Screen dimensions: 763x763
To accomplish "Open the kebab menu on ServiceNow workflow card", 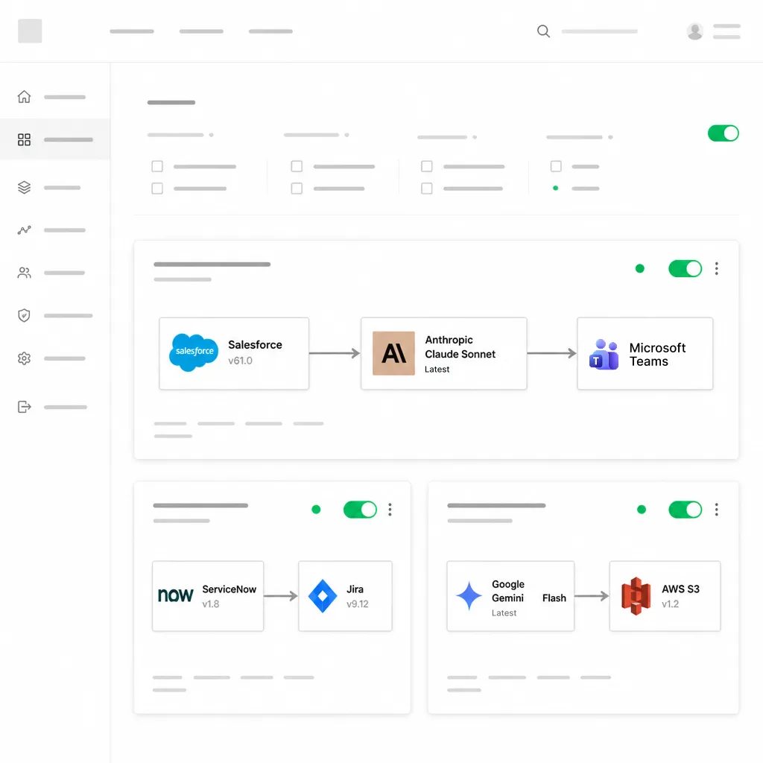I will 390,510.
